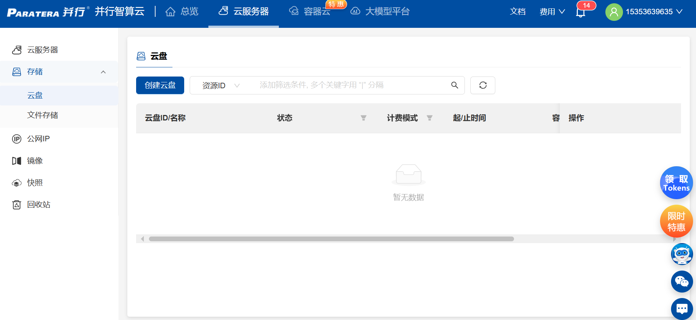Expand the 费用 dropdown
The image size is (696, 320).
tap(552, 12)
